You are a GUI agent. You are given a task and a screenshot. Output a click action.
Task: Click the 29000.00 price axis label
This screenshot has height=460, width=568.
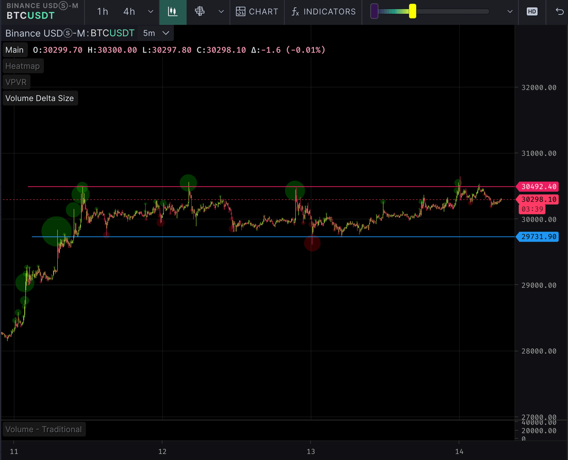pyautogui.click(x=539, y=285)
